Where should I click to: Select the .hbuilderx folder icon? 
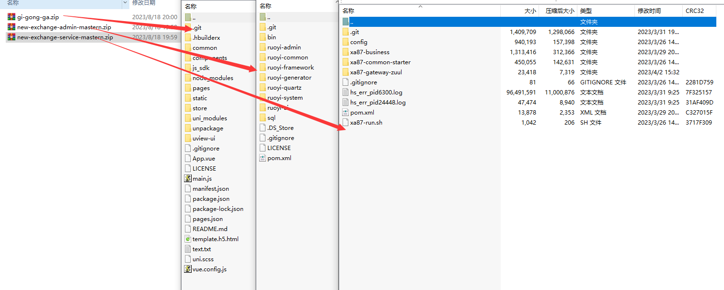(x=188, y=37)
